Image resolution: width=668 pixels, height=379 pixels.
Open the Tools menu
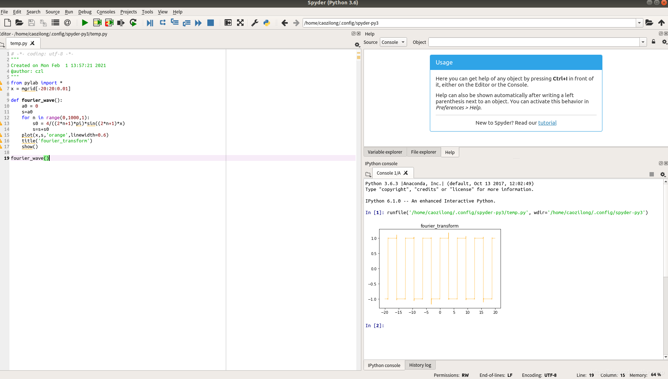(x=148, y=12)
